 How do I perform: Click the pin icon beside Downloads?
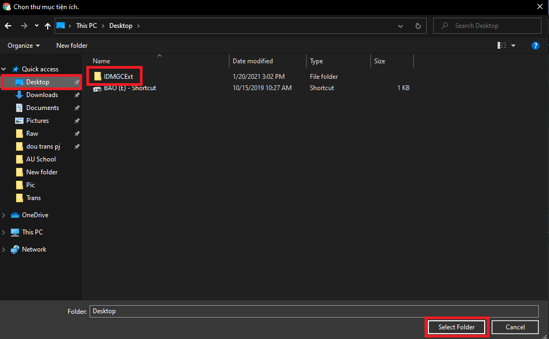tap(77, 95)
